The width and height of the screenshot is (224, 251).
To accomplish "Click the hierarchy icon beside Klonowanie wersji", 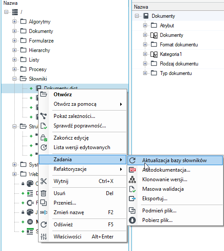I will [132, 179].
